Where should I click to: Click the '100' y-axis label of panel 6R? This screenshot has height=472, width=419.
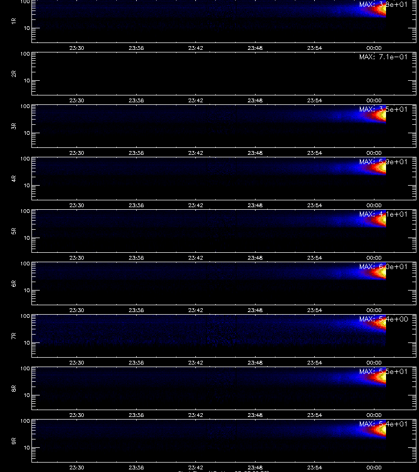(x=25, y=264)
